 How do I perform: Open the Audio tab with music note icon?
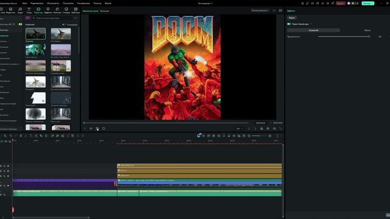pos(20,10)
